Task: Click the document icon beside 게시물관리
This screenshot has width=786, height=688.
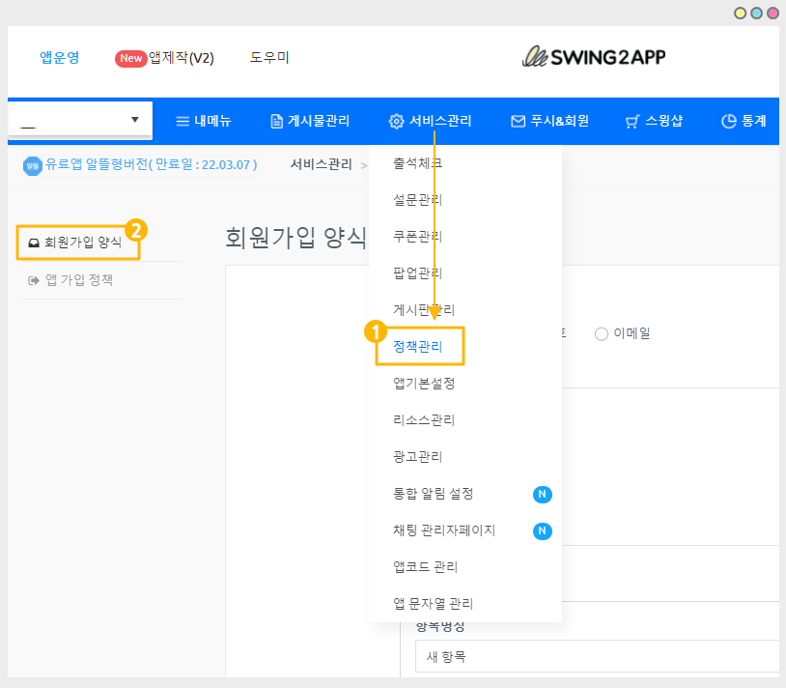Action: 276,122
